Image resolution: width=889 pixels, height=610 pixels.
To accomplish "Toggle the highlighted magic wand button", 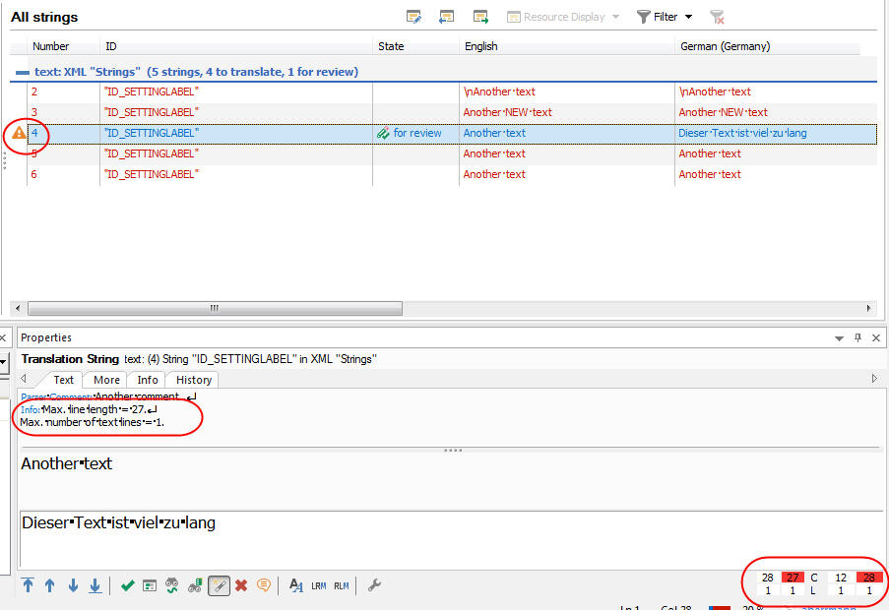I will [219, 585].
